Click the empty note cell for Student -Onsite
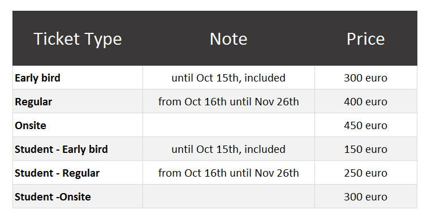Image resolution: width=427 pixels, height=218 pixels. [x=228, y=196]
